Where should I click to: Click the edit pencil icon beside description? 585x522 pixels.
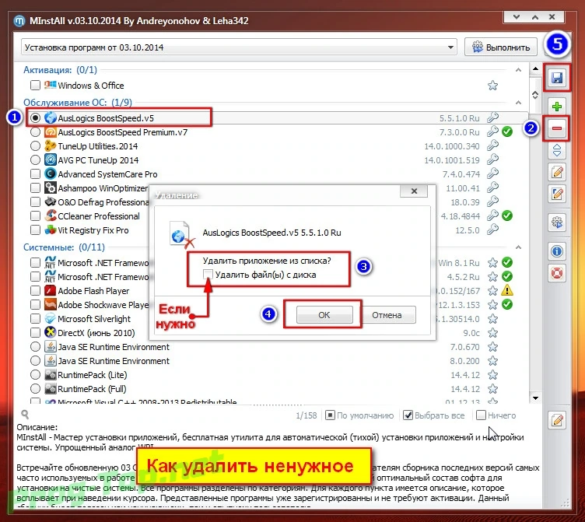[557, 421]
